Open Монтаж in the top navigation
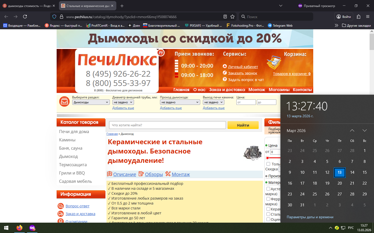Image resolution: width=374 pixels, height=233 pixels. [x=257, y=90]
